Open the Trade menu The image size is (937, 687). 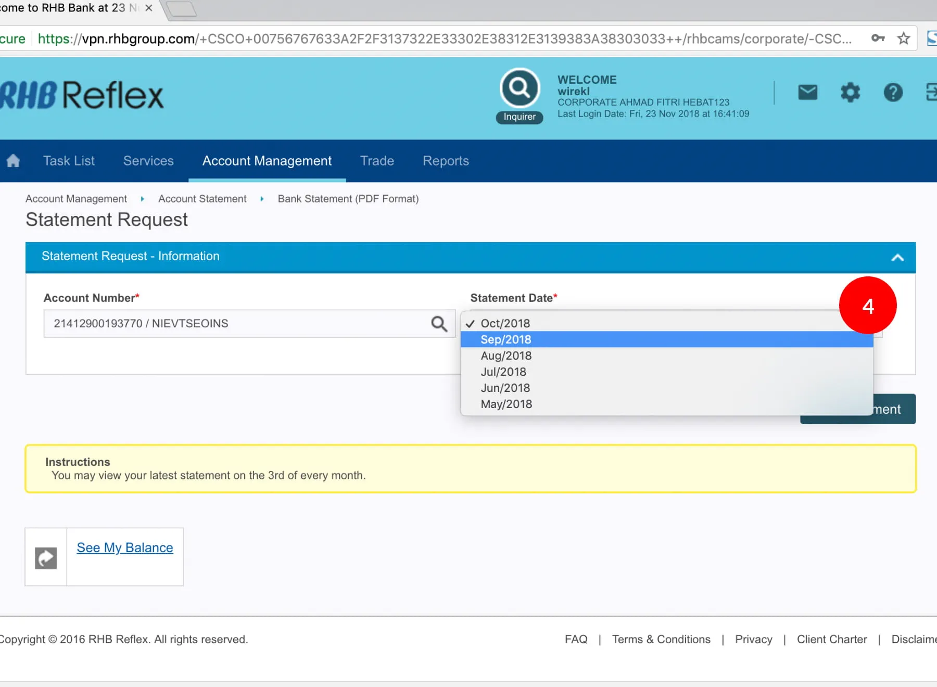(x=377, y=161)
